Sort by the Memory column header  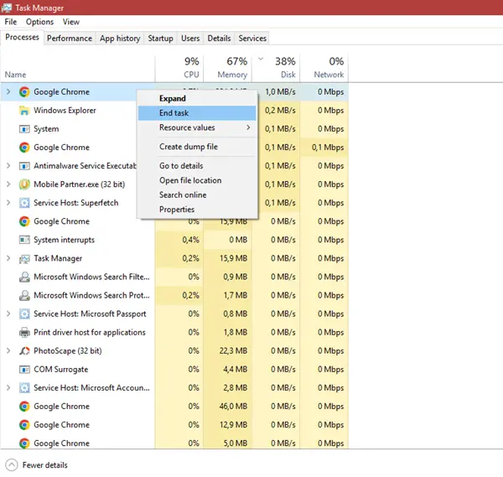pyautogui.click(x=228, y=69)
